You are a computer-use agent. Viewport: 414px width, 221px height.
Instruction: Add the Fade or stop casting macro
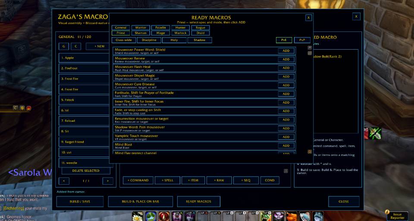286,111
